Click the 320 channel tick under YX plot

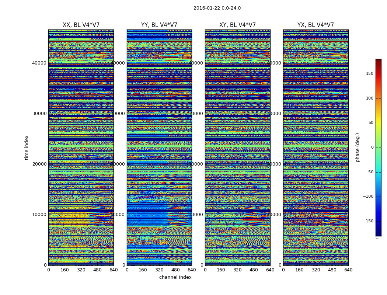coord(315,270)
